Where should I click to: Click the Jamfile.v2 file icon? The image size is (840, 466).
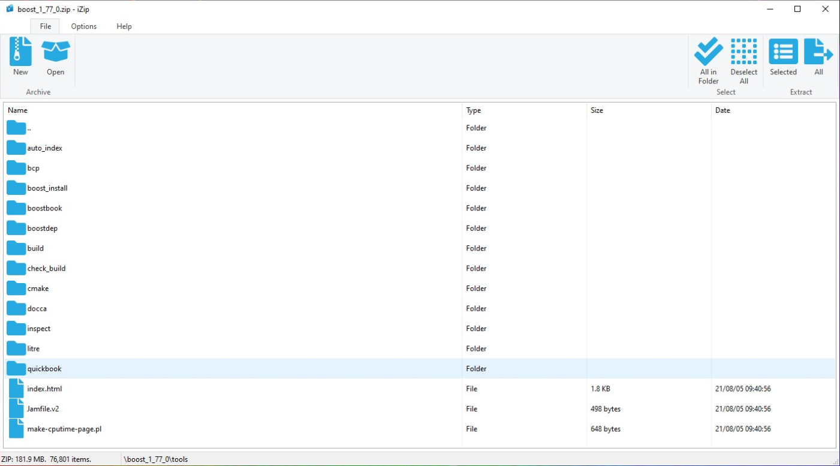point(16,409)
